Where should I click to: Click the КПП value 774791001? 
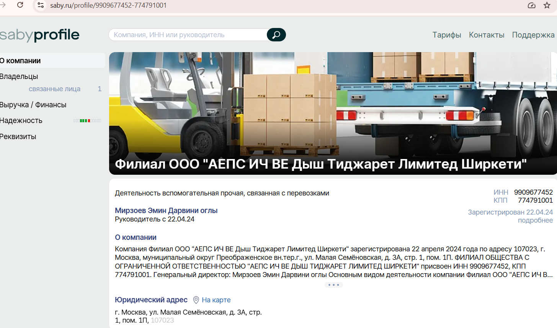coord(535,200)
